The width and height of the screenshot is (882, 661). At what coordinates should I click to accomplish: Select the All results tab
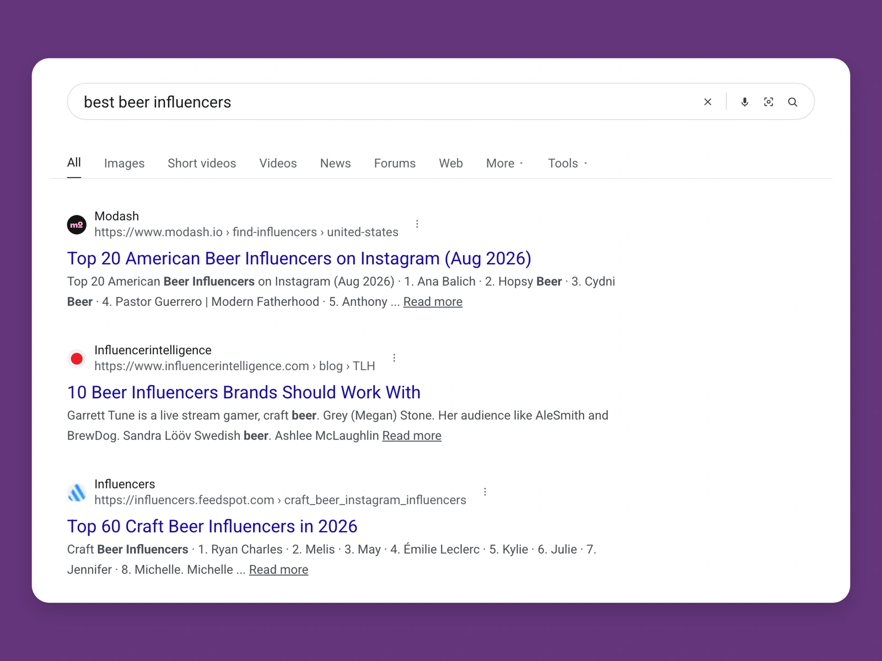coord(74,162)
